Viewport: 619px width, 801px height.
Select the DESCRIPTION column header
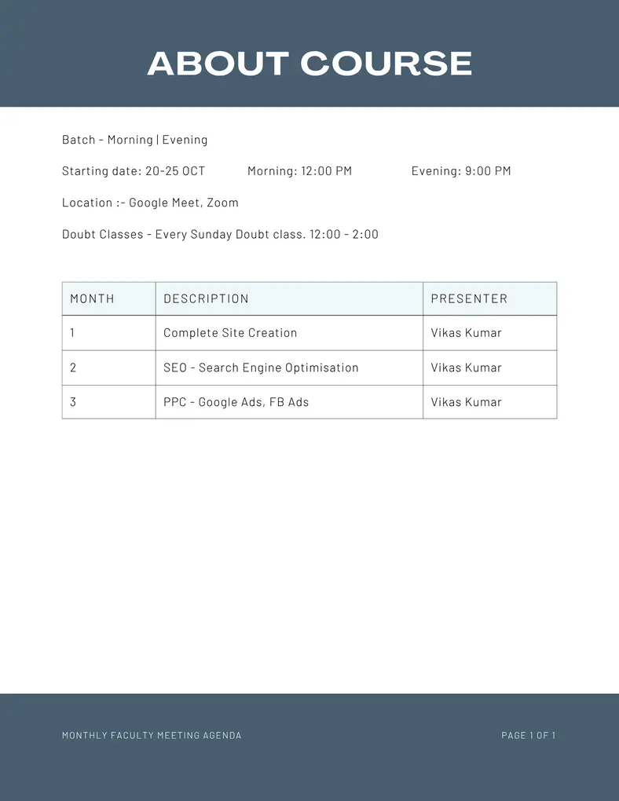206,299
